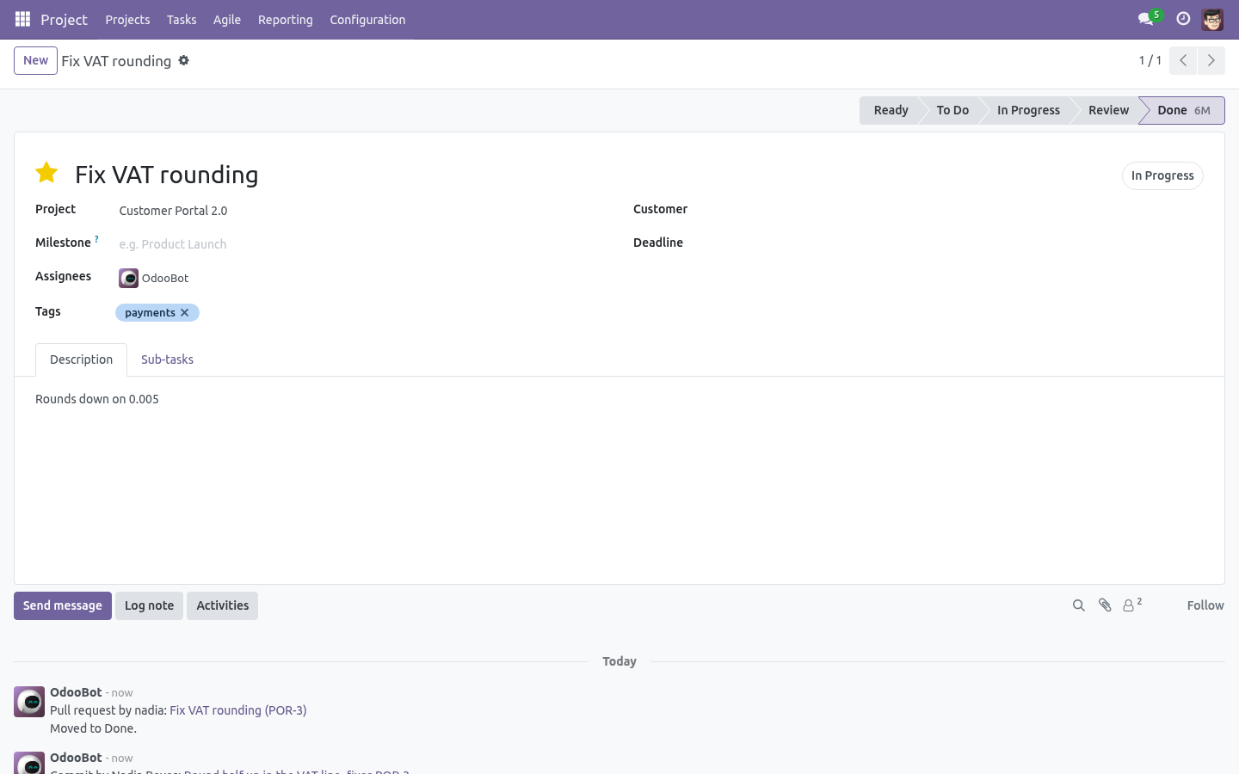The height and width of the screenshot is (774, 1239).
Task: Open attachments with the paperclip icon
Action: [1105, 605]
